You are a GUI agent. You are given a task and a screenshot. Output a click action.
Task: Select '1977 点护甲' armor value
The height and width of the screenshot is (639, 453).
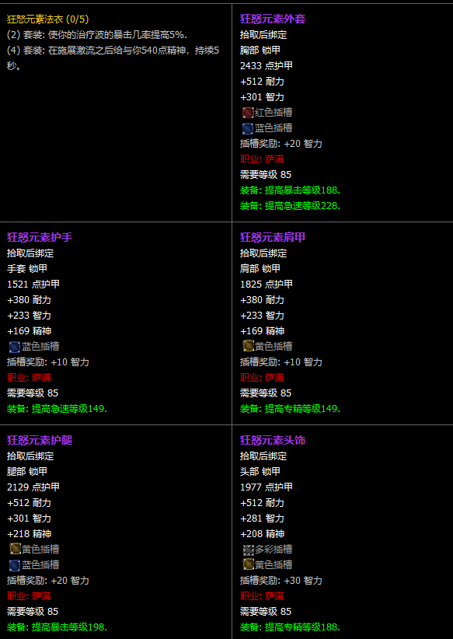point(266,487)
